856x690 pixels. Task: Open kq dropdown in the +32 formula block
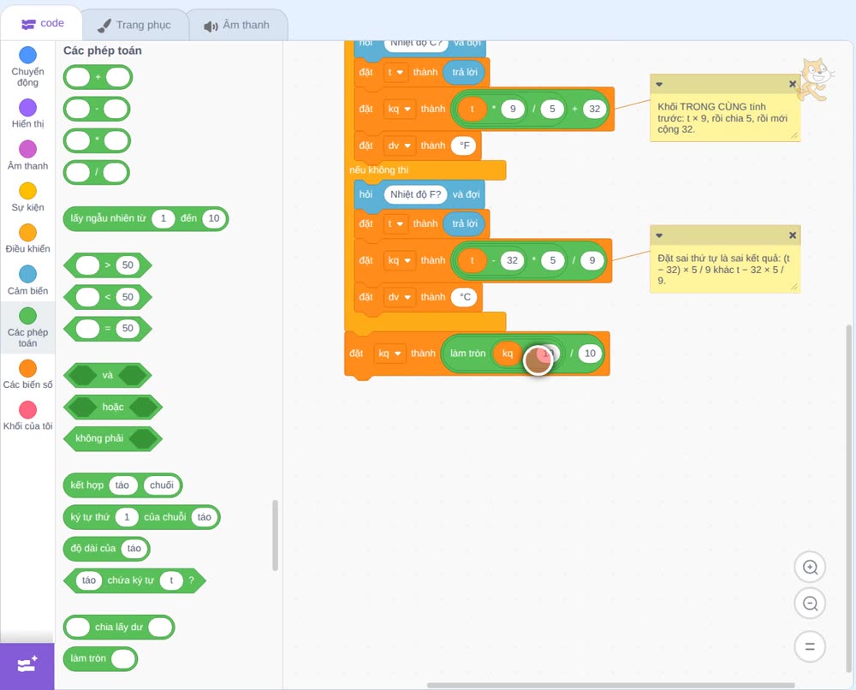[399, 110]
